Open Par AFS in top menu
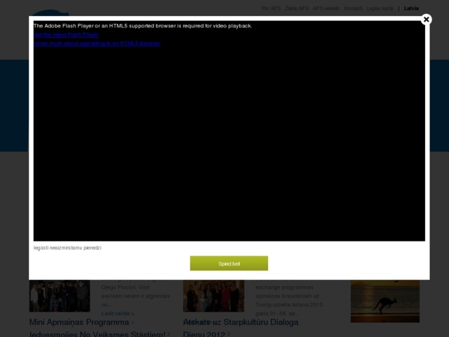Image resolution: width=449 pixels, height=337 pixels. point(271,8)
